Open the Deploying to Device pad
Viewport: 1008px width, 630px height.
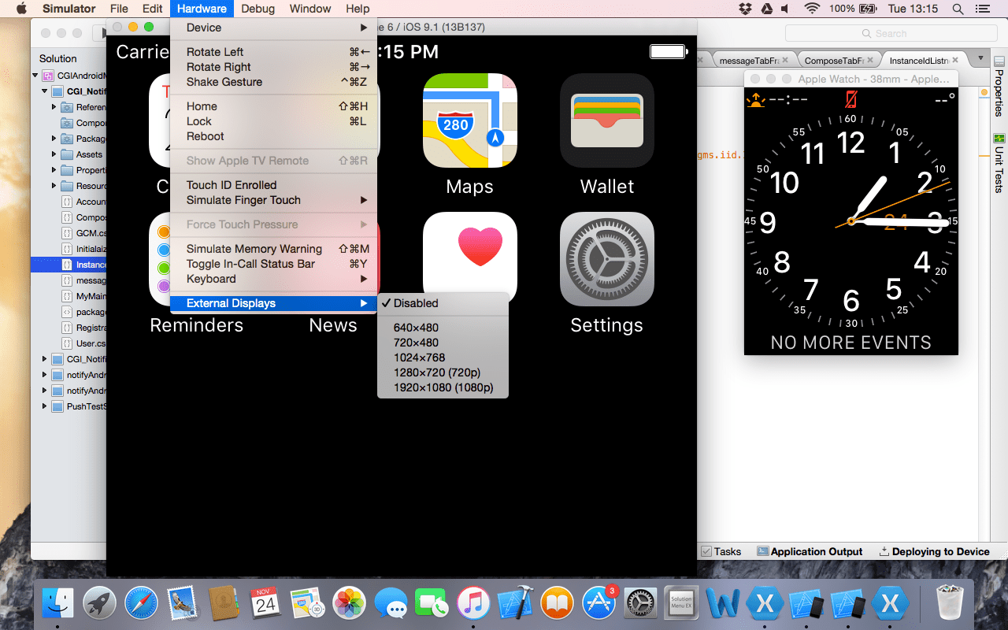pos(934,551)
